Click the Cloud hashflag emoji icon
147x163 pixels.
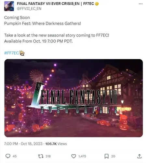[22, 53]
